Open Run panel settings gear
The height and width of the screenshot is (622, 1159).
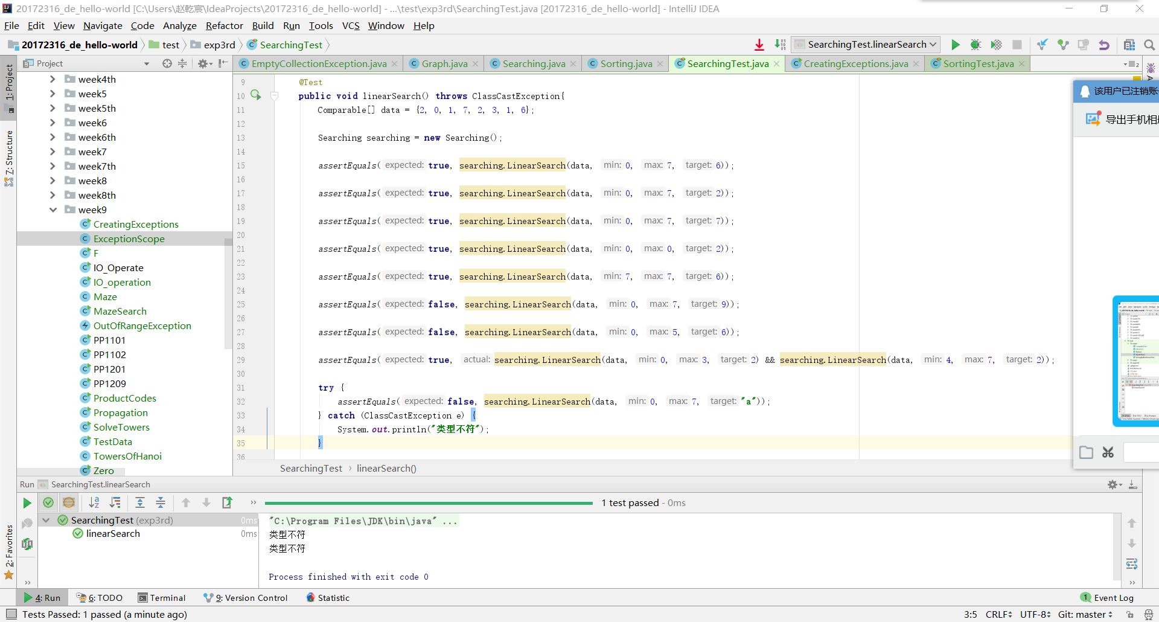pyautogui.click(x=1113, y=484)
